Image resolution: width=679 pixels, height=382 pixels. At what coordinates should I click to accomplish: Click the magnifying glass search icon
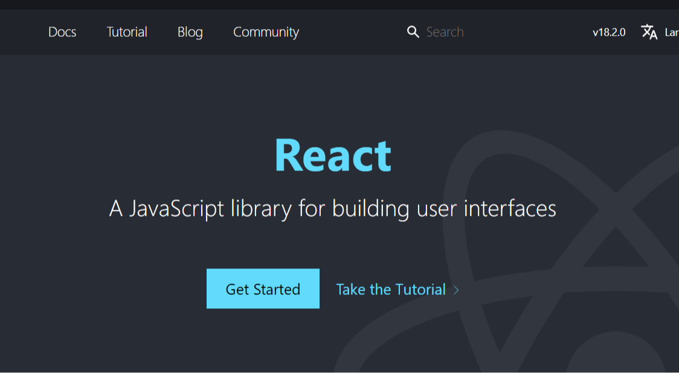(413, 32)
